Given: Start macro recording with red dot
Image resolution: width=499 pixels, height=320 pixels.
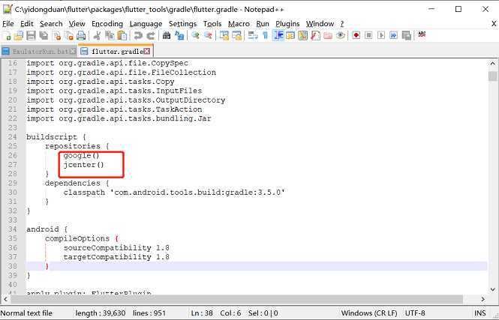Looking at the screenshot, I should [x=356, y=35].
